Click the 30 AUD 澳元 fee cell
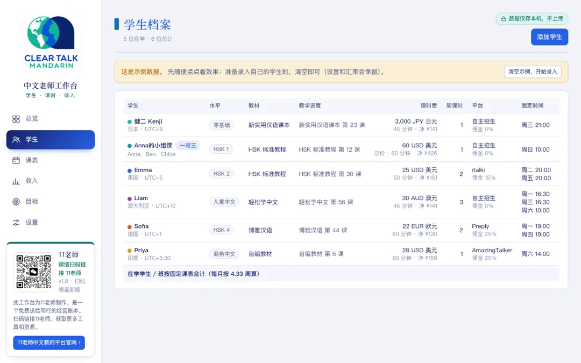 tap(420, 198)
